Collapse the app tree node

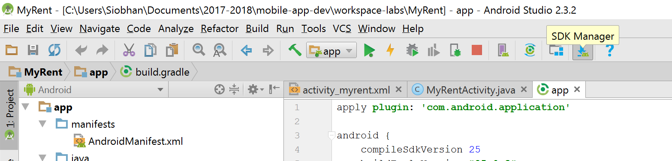[25, 106]
